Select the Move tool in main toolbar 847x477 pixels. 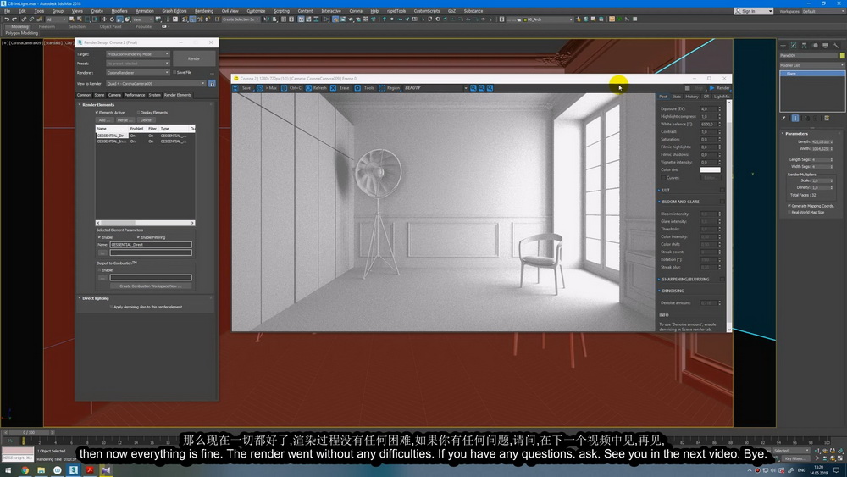104,19
